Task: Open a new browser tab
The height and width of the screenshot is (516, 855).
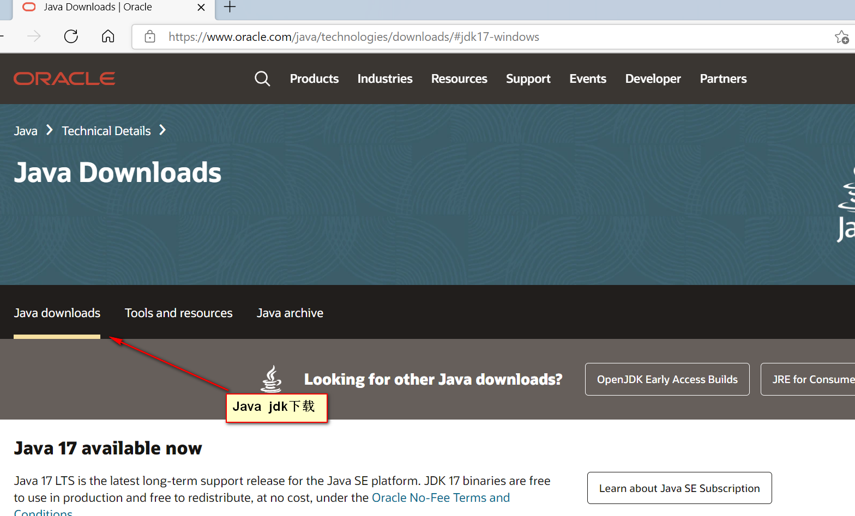Action: tap(230, 7)
